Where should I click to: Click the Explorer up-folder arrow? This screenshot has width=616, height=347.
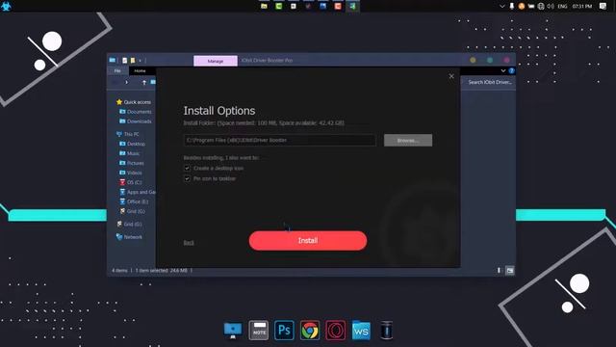(x=144, y=82)
